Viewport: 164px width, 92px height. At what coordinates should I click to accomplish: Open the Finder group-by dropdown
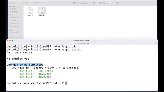click(x=95, y=3)
